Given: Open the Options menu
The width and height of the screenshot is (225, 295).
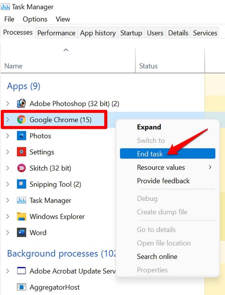Looking at the screenshot, I should click(35, 19).
